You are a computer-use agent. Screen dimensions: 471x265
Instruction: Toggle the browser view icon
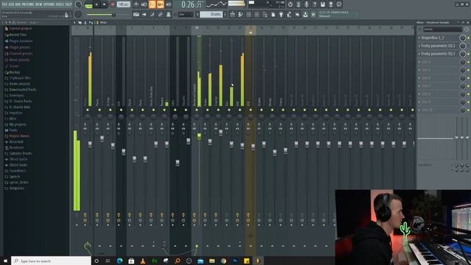click(x=265, y=15)
